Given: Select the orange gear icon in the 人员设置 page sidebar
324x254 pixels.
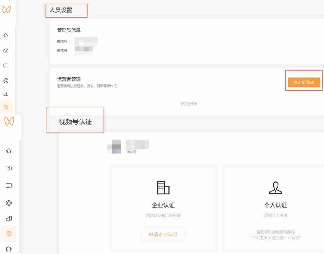Looking at the screenshot, I should [6, 107].
